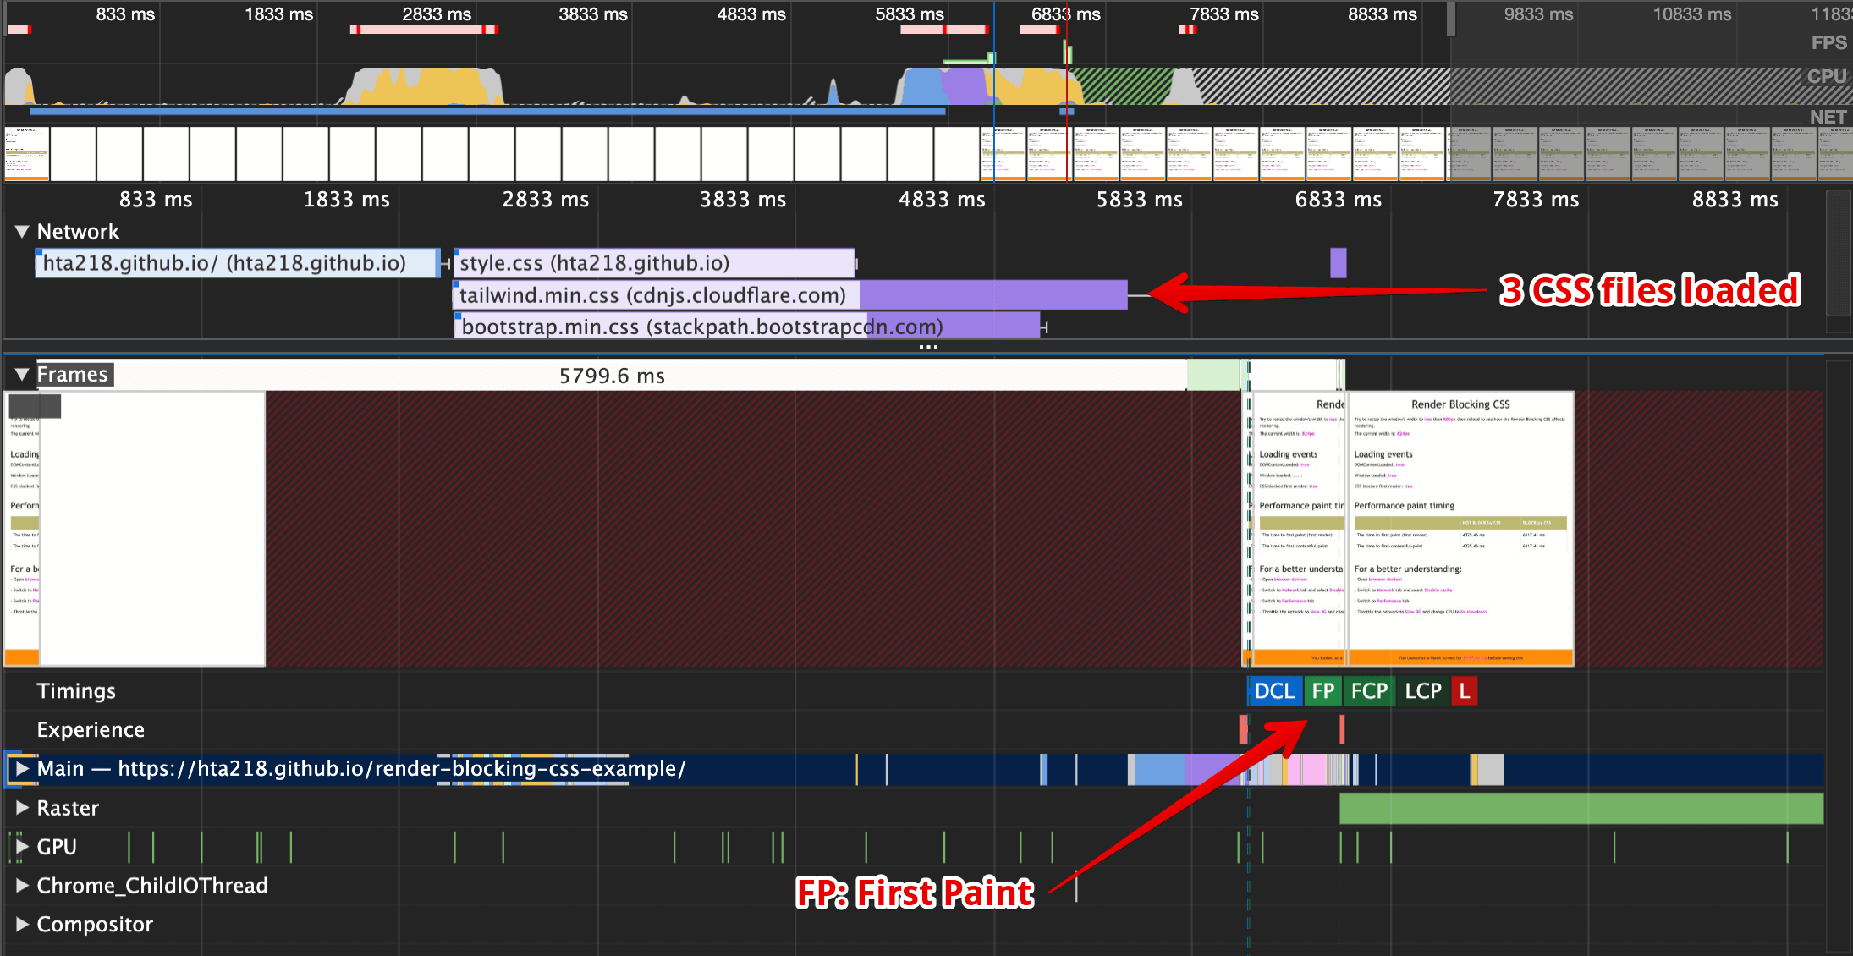Expand the Raster track

tap(22, 808)
